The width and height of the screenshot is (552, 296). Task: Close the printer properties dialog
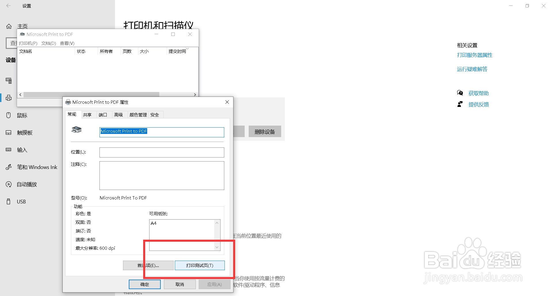tap(227, 102)
